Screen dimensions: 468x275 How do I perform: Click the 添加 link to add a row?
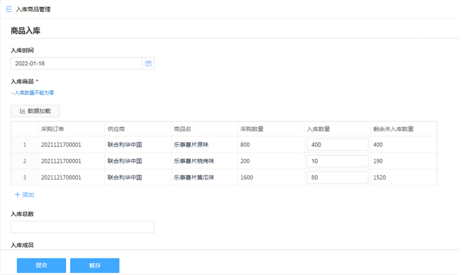pos(24,195)
